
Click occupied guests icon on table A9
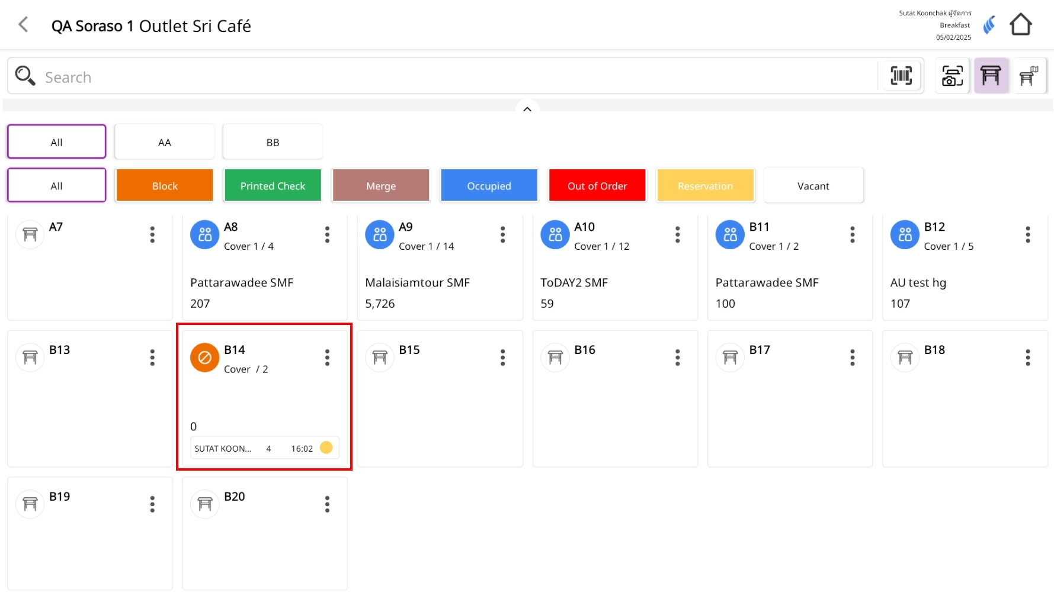tap(380, 235)
